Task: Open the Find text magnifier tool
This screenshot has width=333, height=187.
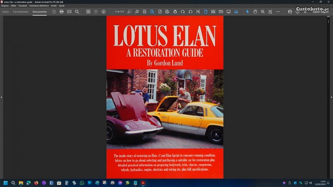Action: [x=77, y=12]
